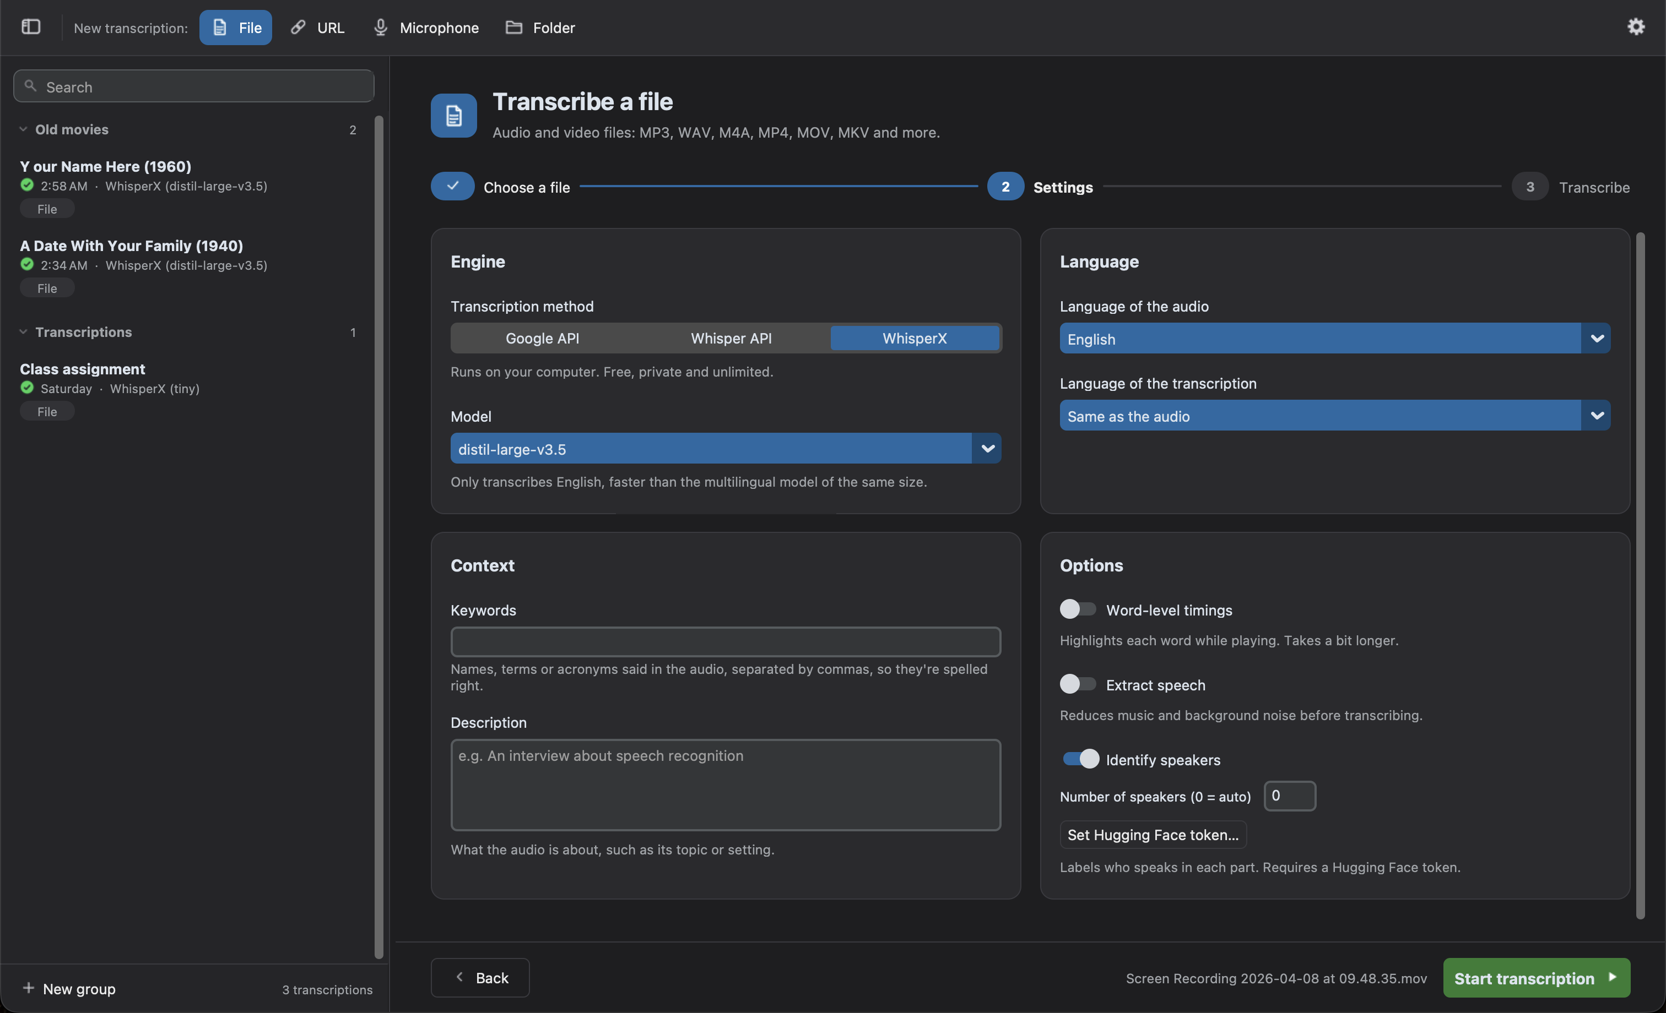The image size is (1666, 1013).
Task: Select WhisperX transcription method
Action: [914, 338]
